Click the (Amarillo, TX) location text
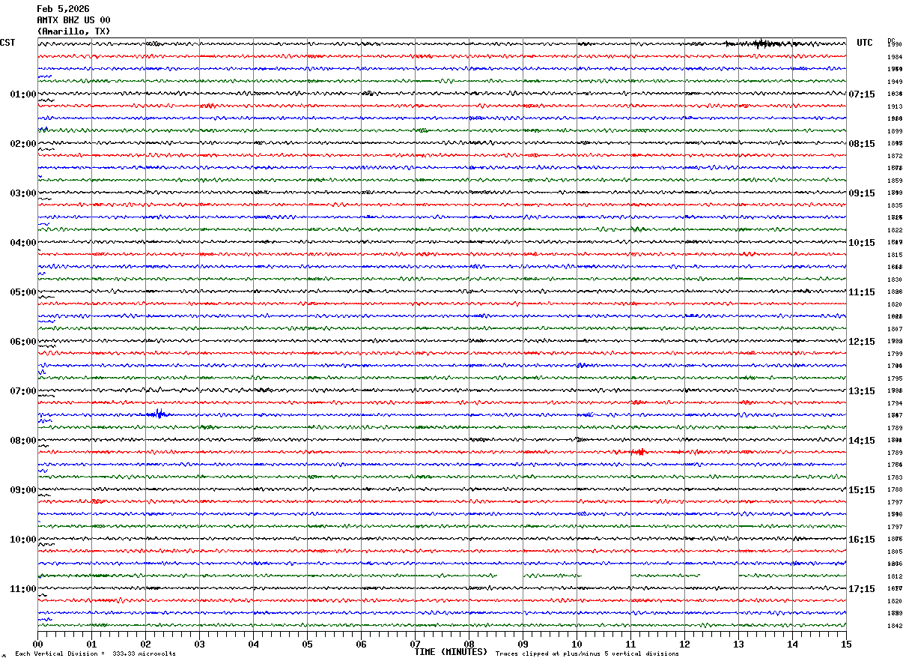The image size is (906, 664). tap(73, 31)
